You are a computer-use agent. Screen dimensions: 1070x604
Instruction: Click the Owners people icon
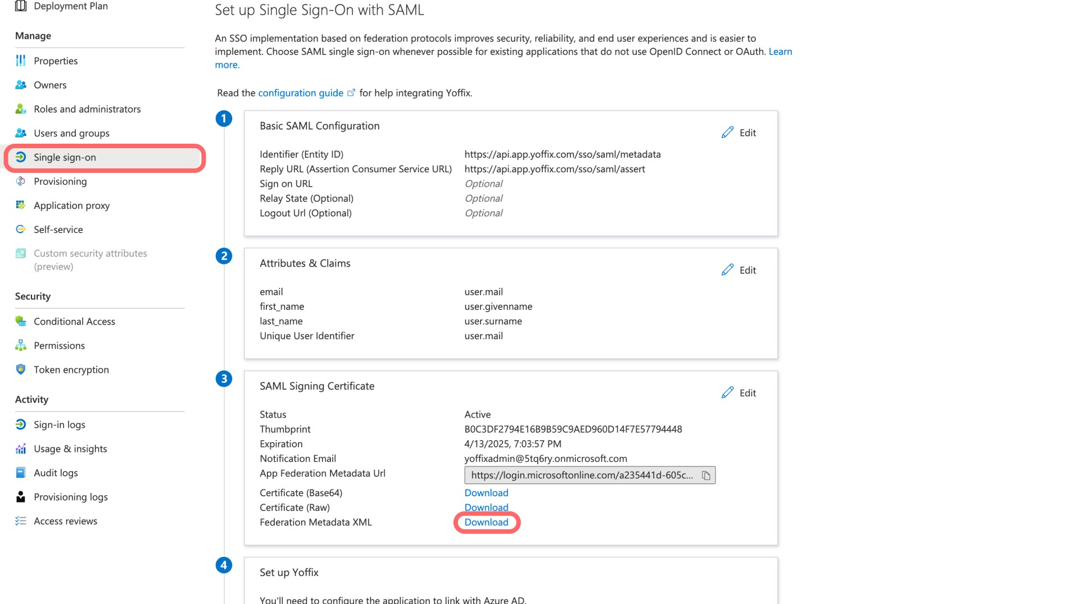pyautogui.click(x=21, y=85)
